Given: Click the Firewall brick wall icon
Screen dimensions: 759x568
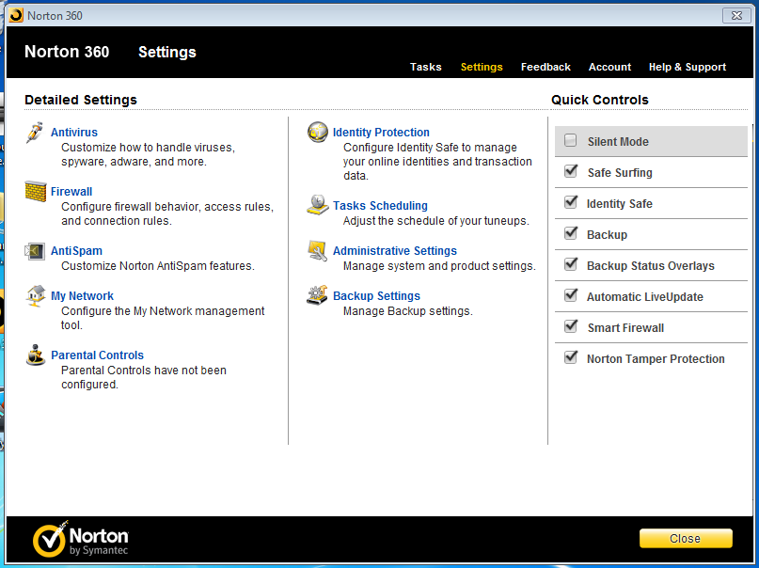Looking at the screenshot, I should pos(36,192).
